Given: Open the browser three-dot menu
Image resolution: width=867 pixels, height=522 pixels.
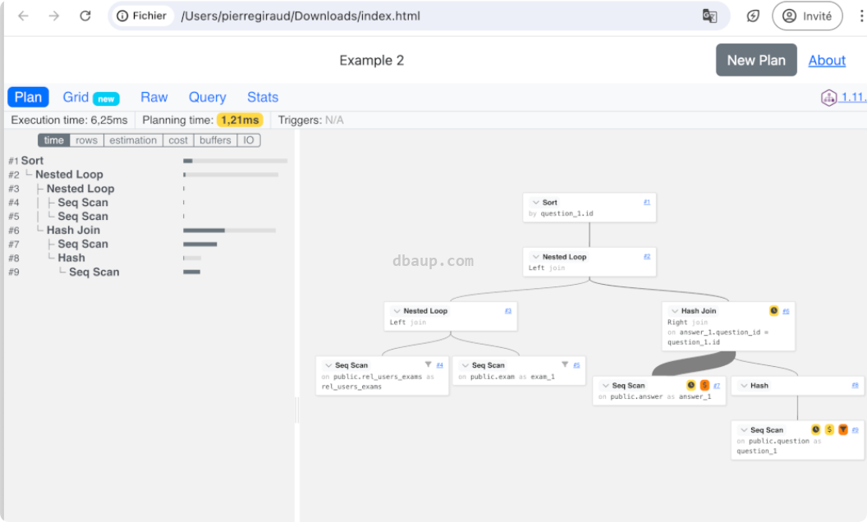Looking at the screenshot, I should (861, 16).
